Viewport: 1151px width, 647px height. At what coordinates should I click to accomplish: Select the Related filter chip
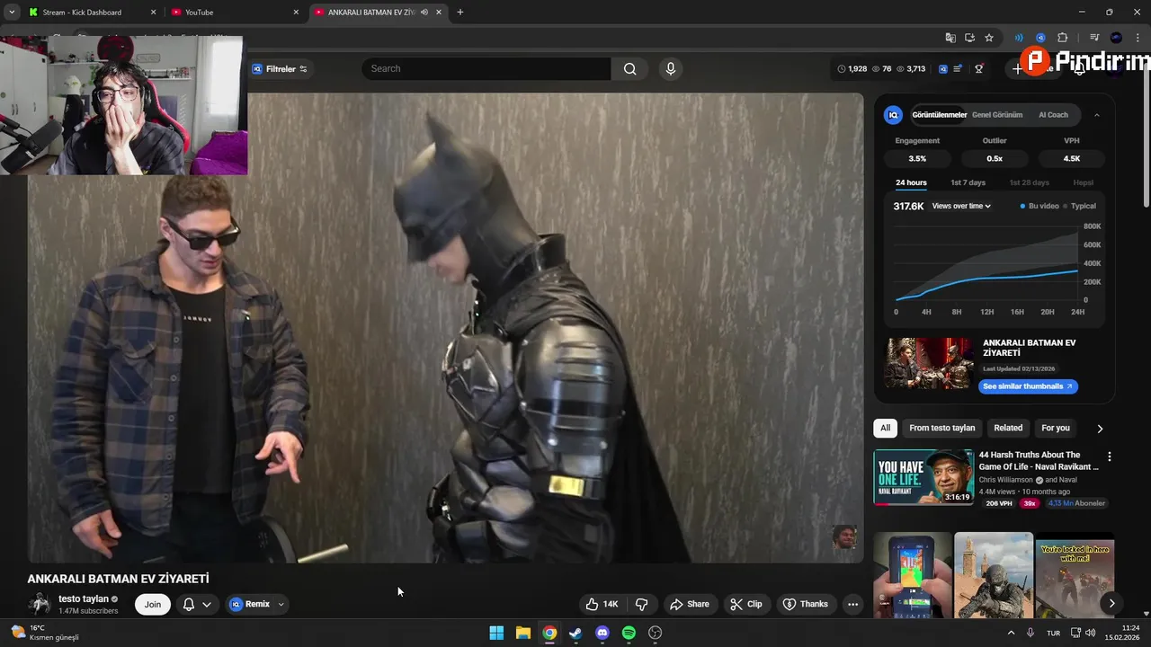pos(1008,428)
